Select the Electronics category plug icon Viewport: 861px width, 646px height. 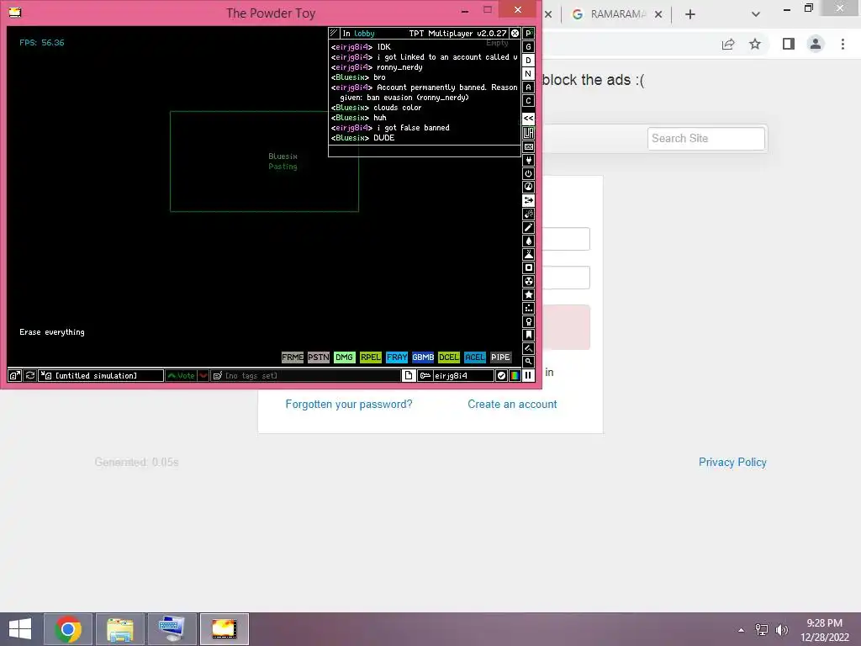[528, 160]
